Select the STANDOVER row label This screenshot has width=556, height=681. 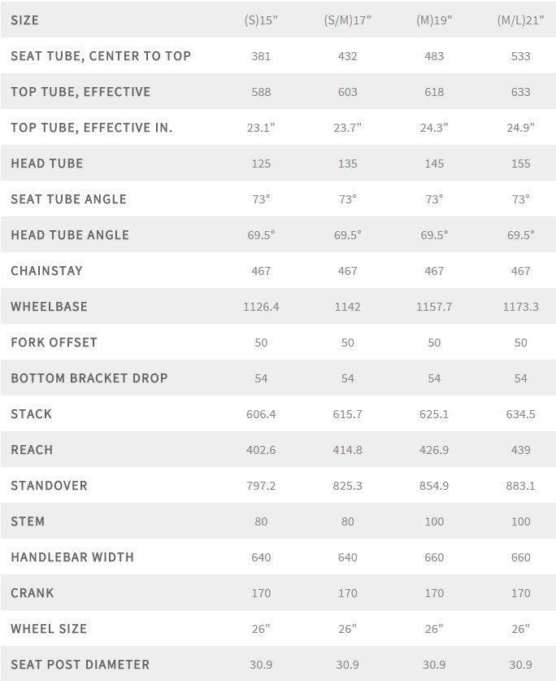[49, 486]
